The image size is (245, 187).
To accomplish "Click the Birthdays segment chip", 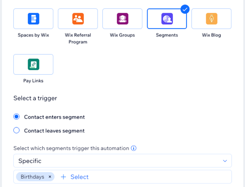I will [x=35, y=177].
